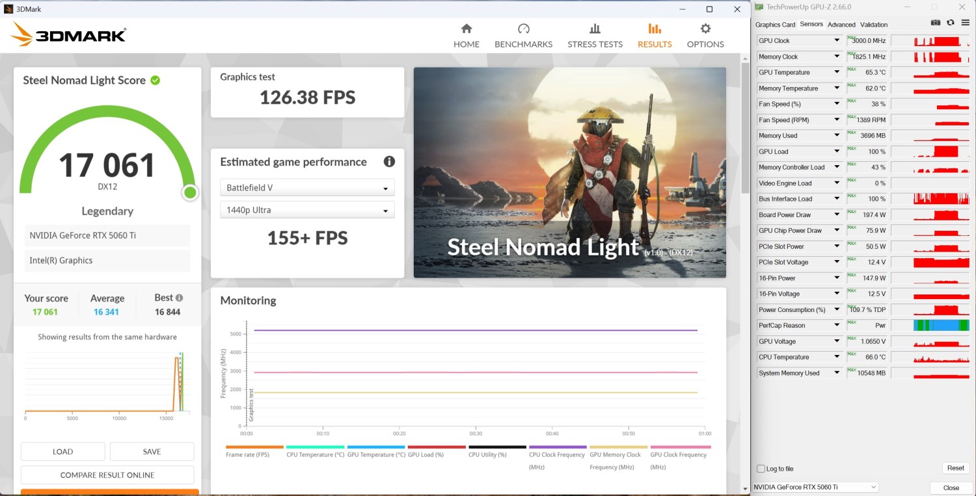
Task: Open the GPU-Z hamburger menu
Action: pos(964,23)
